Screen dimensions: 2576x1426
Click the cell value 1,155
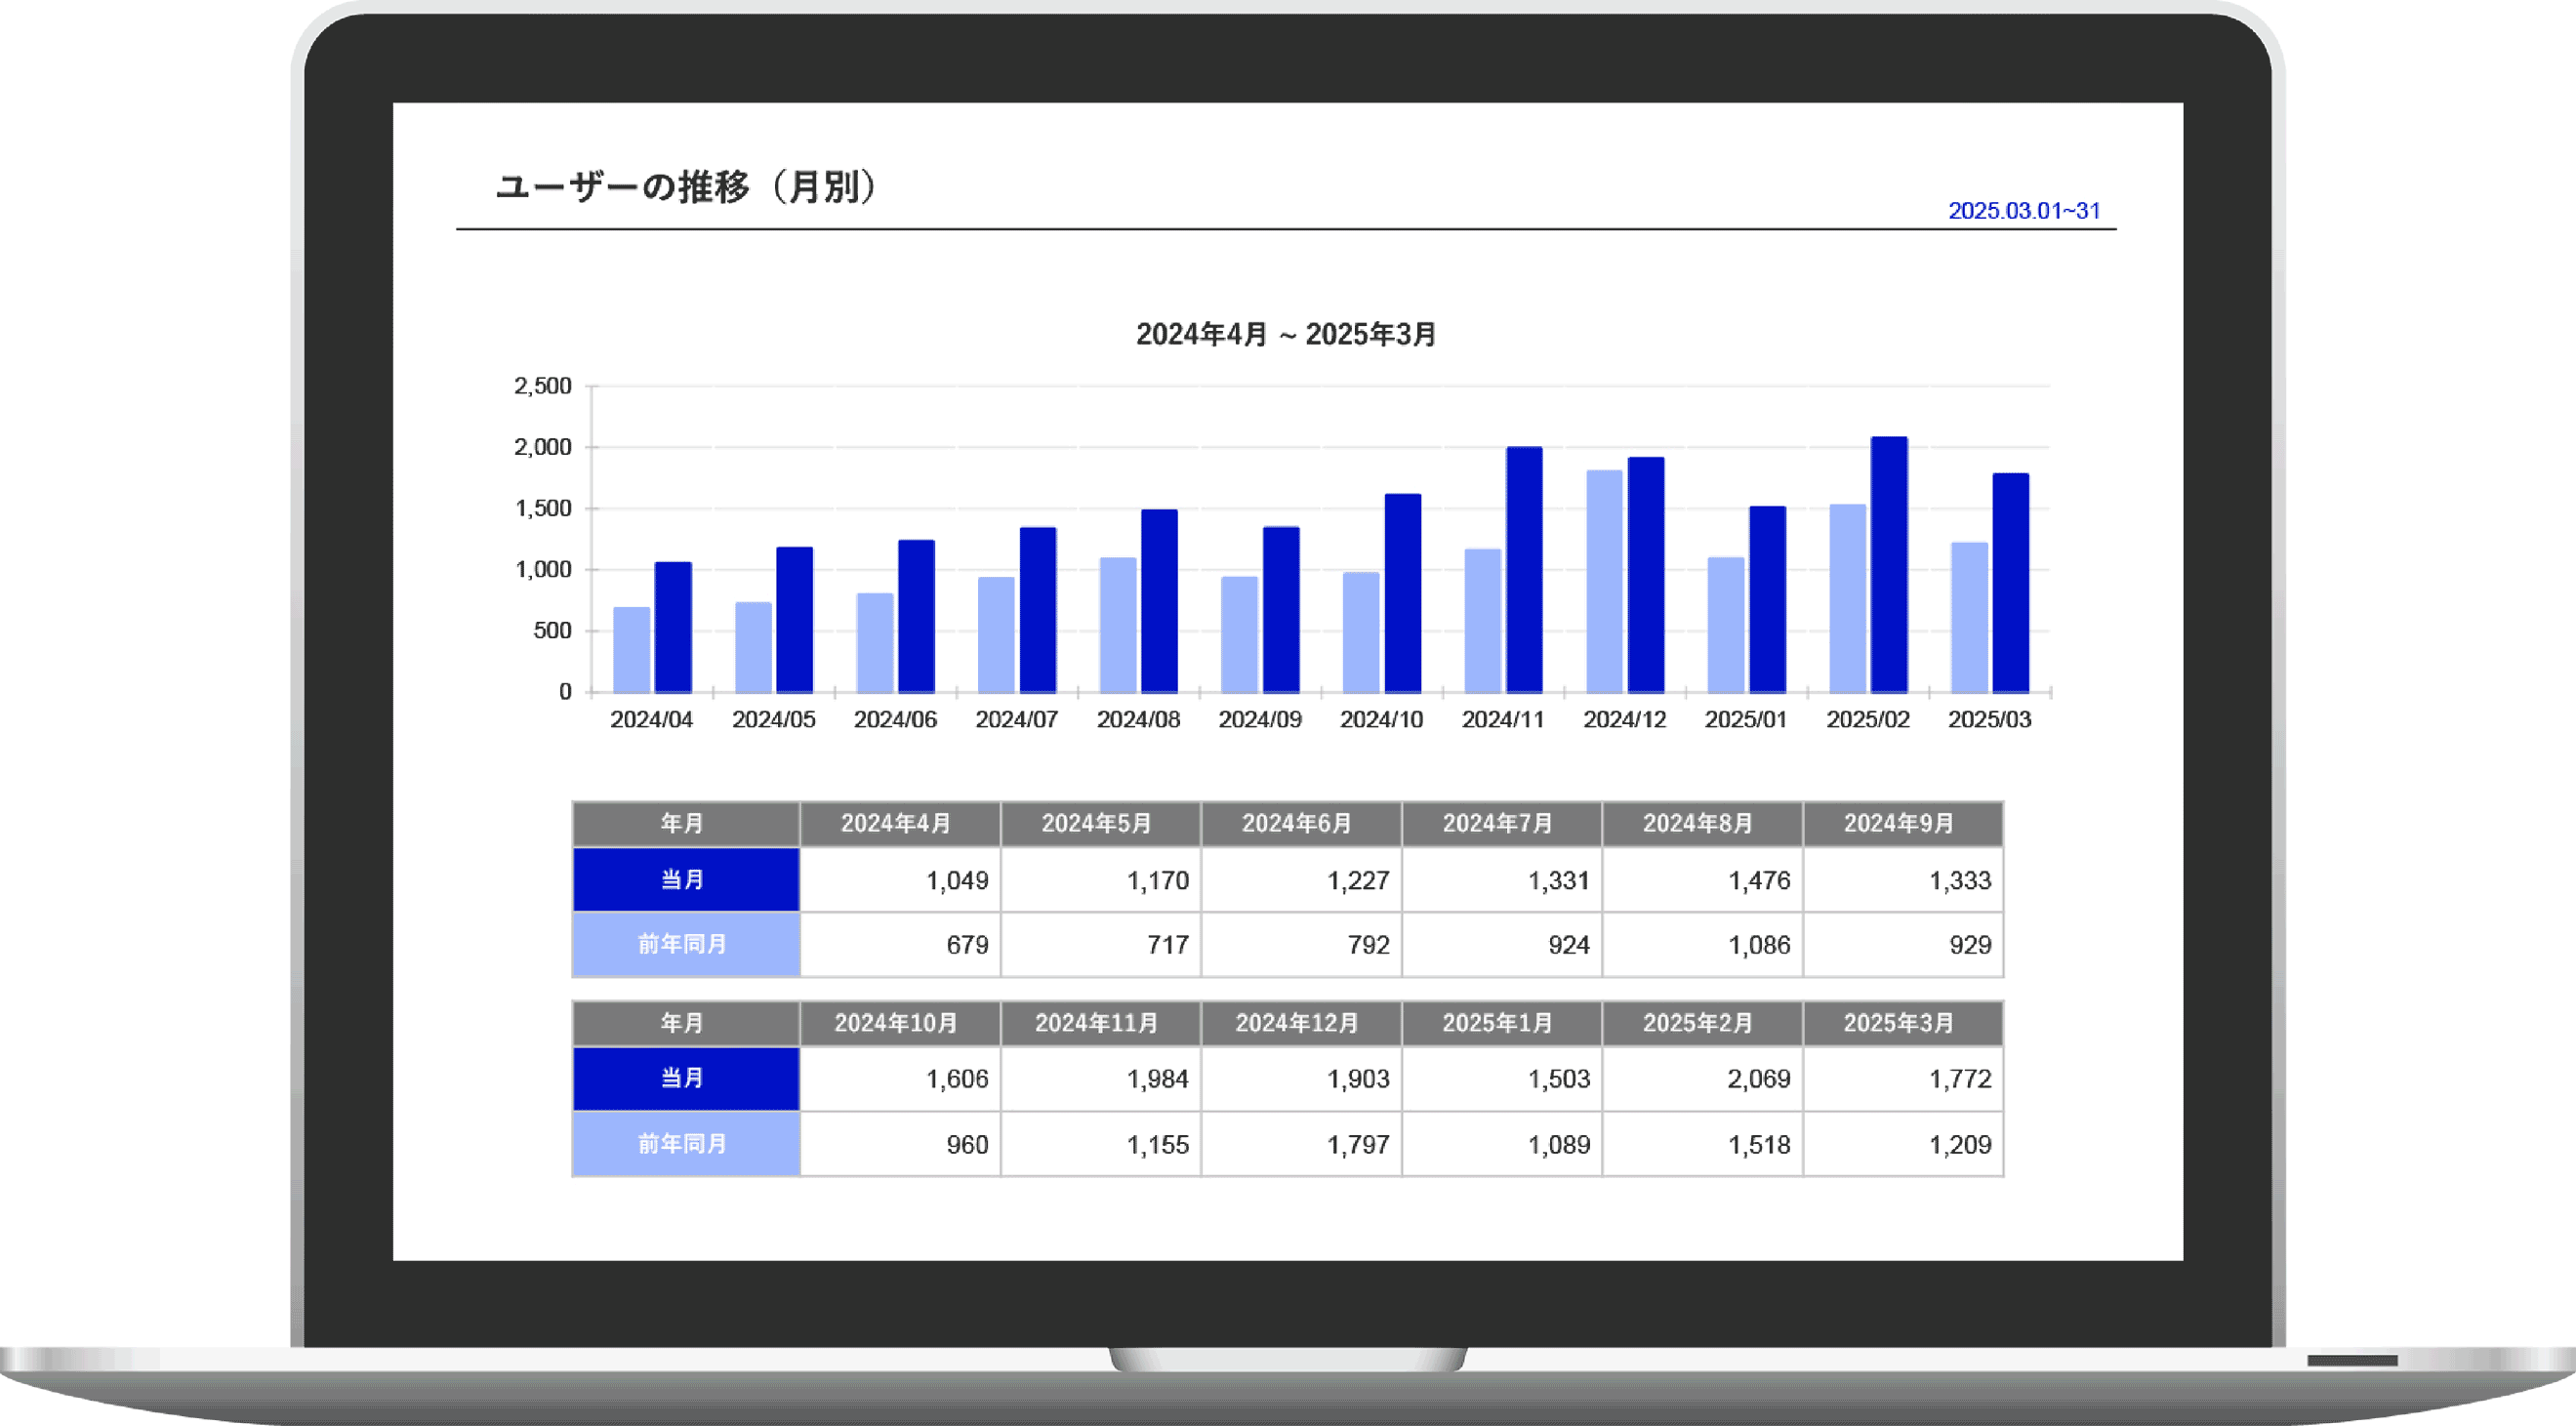[1158, 1145]
